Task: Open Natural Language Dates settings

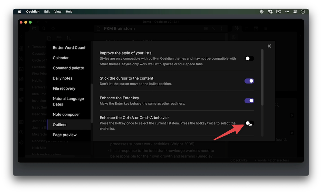Action: tap(68, 101)
